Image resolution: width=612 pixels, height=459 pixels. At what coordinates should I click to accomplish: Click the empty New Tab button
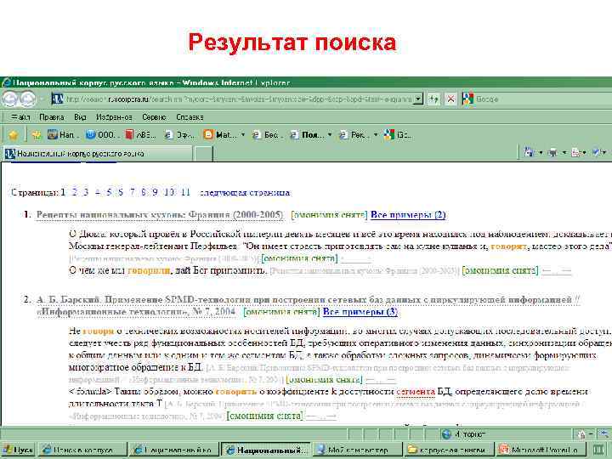(203, 154)
